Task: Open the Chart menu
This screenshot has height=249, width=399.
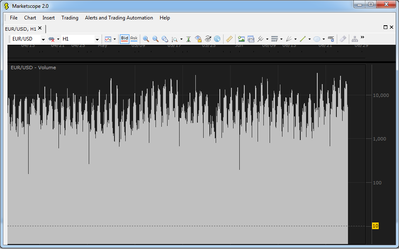Action: click(30, 18)
